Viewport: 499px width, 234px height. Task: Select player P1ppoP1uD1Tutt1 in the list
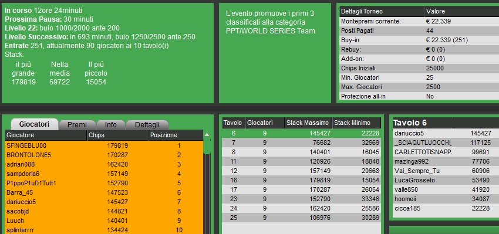pyautogui.click(x=104, y=183)
